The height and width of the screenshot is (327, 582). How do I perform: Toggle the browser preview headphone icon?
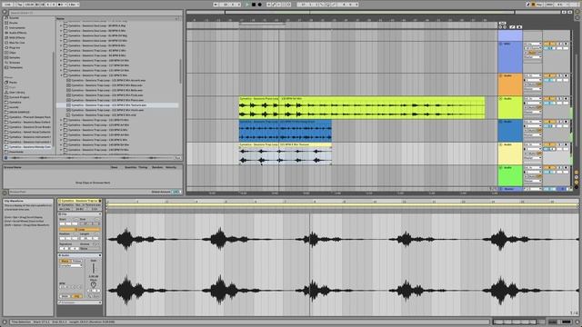[5, 158]
